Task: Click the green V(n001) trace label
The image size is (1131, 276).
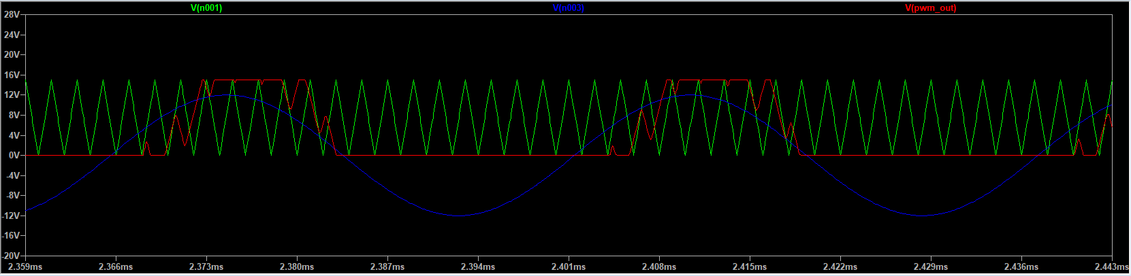Action: [206, 8]
